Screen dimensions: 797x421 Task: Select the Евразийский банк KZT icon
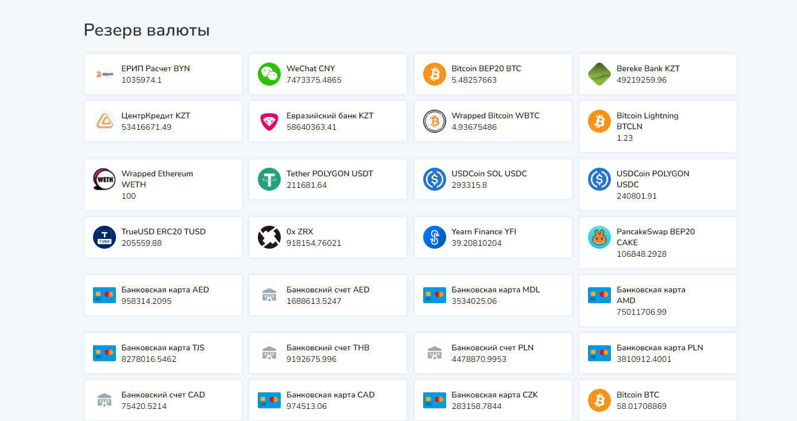(x=269, y=121)
